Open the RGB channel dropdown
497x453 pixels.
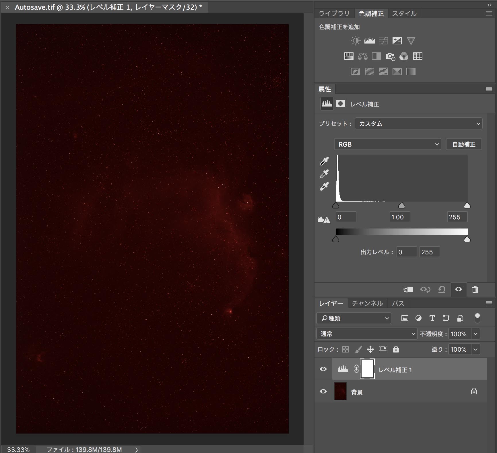[387, 144]
